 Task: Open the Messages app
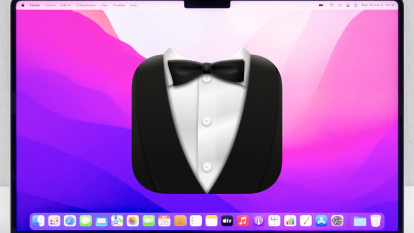(x=86, y=221)
